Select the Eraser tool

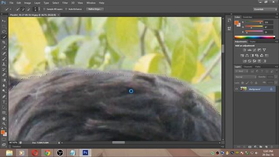[x=4, y=75]
